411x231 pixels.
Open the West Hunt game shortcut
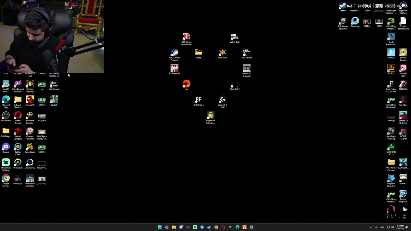pos(223,54)
